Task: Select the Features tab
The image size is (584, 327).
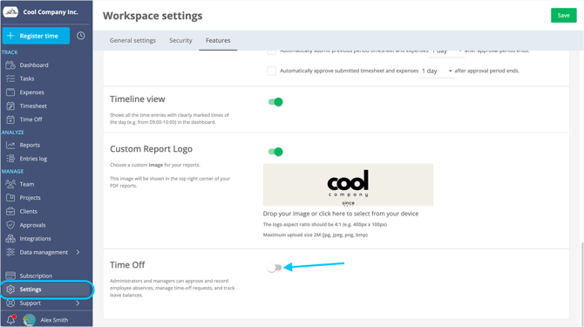Action: click(218, 40)
